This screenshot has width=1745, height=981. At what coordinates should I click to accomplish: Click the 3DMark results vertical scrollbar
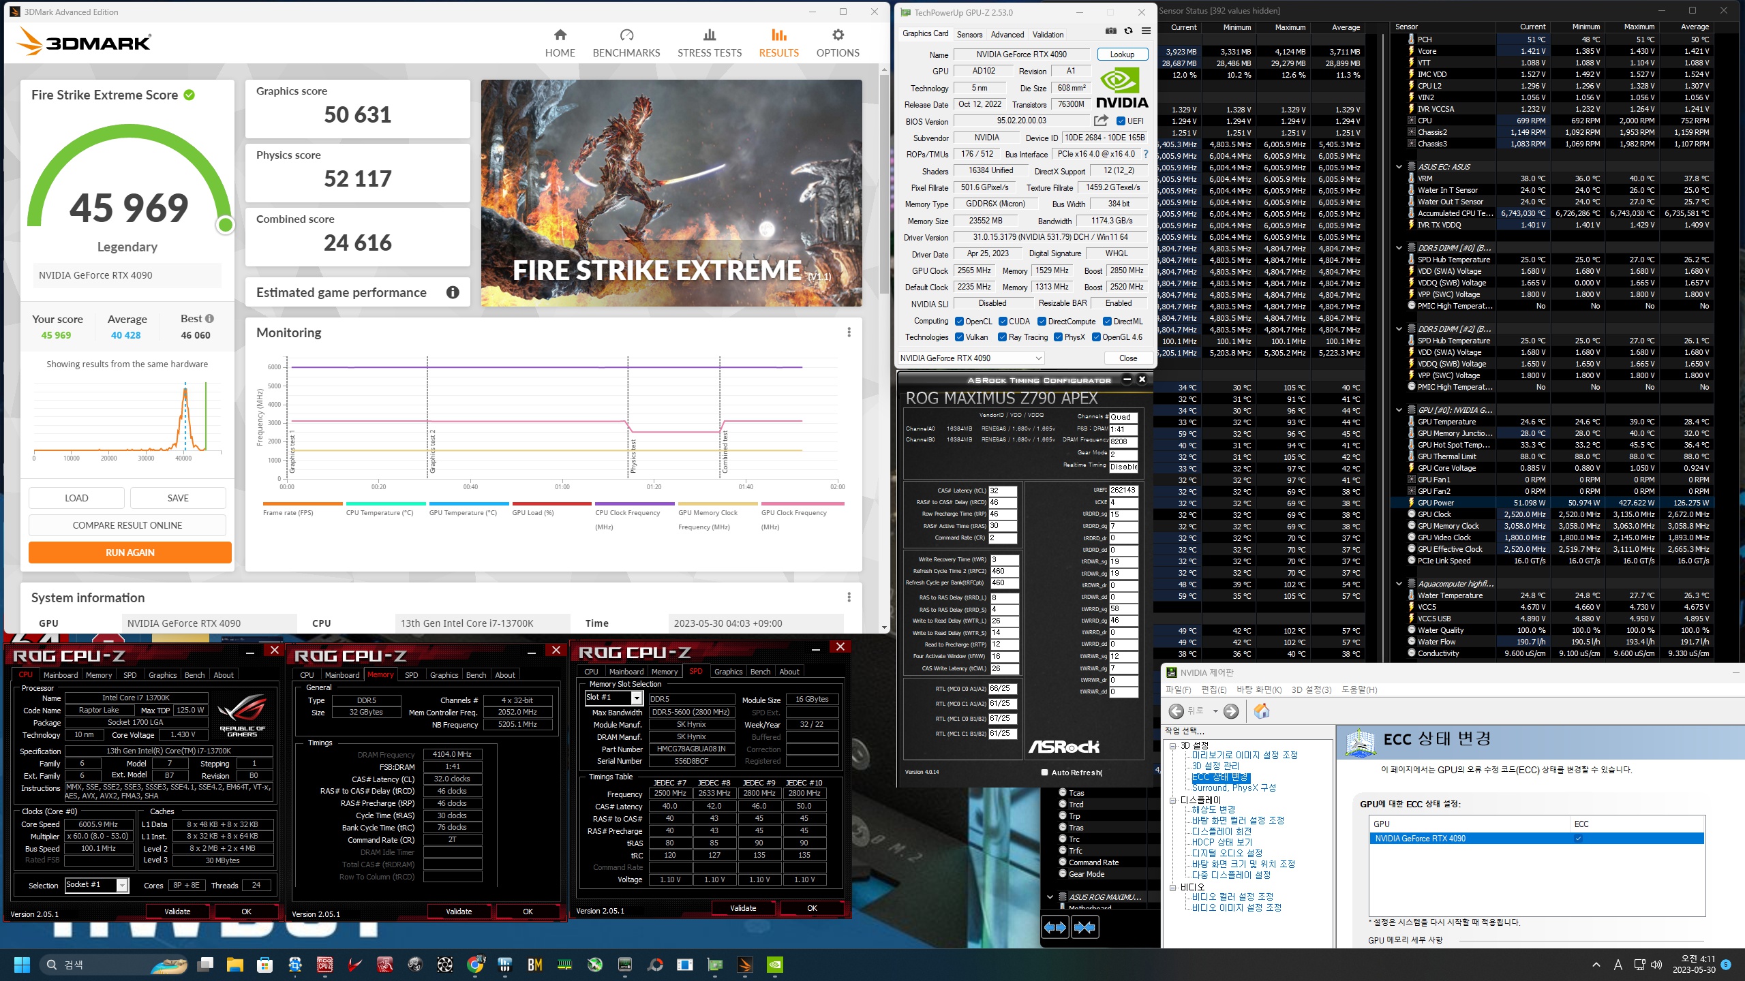point(884,184)
